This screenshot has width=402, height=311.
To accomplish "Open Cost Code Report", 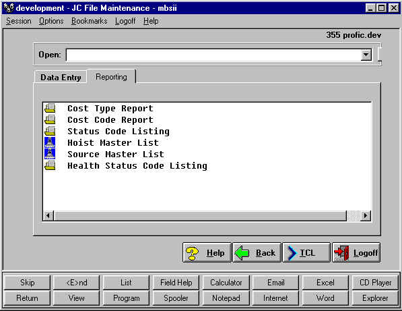I will click(x=110, y=120).
